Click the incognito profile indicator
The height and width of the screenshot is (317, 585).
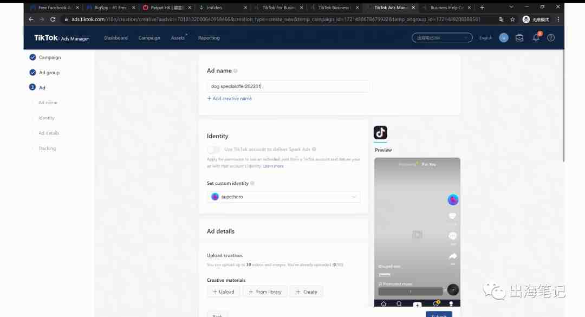tap(536, 20)
